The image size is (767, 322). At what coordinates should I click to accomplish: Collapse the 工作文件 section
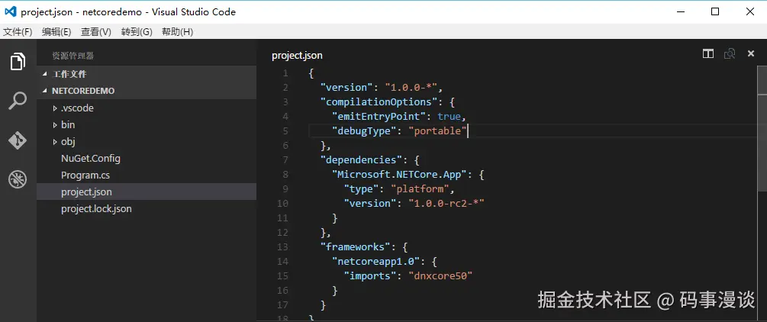tap(147, 74)
